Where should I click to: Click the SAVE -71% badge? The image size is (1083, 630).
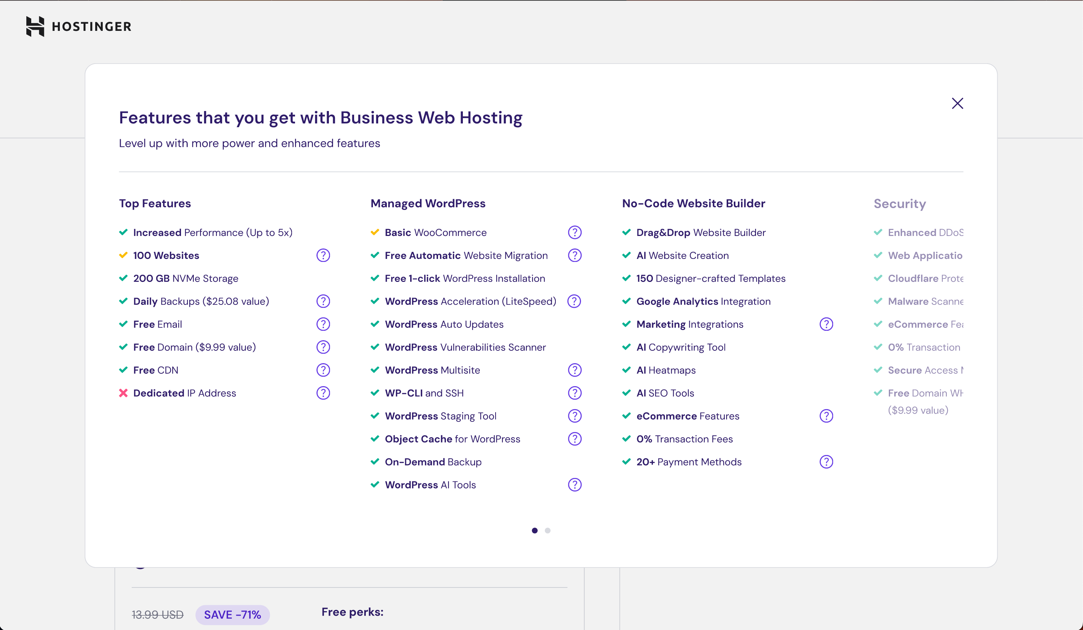coord(233,615)
